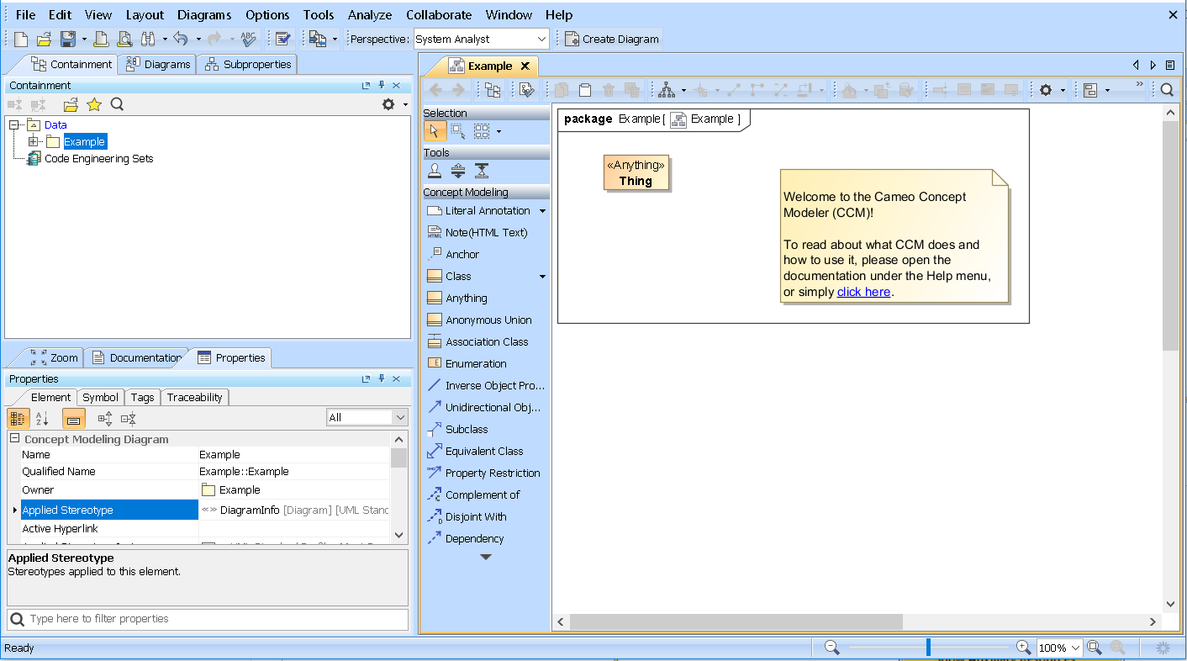Choose the Equivalent Class tool
The image size is (1187, 661).
coord(483,451)
